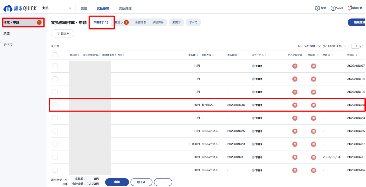Click task holder avatar in 2023/08/25 created row

[295, 131]
